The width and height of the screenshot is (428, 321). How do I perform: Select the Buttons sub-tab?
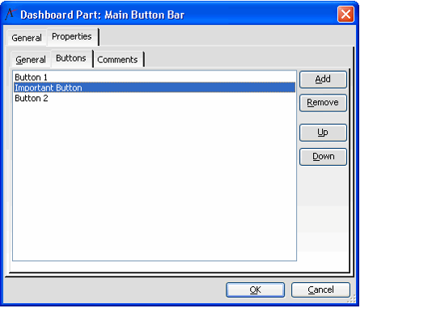pyautogui.click(x=71, y=58)
